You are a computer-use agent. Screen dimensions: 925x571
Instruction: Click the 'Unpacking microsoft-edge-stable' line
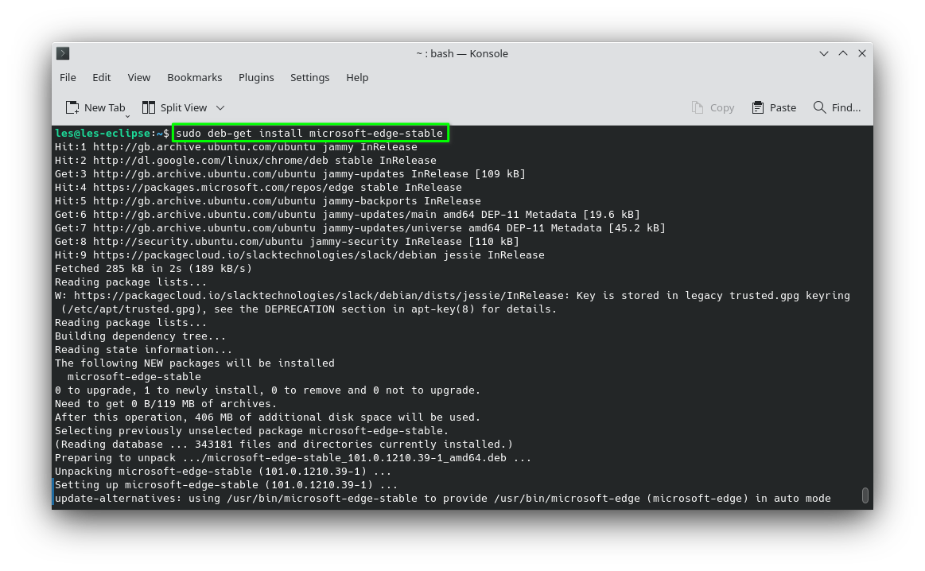click(x=223, y=472)
